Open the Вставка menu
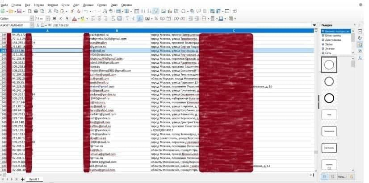This screenshot has height=183, width=369. point(38,5)
